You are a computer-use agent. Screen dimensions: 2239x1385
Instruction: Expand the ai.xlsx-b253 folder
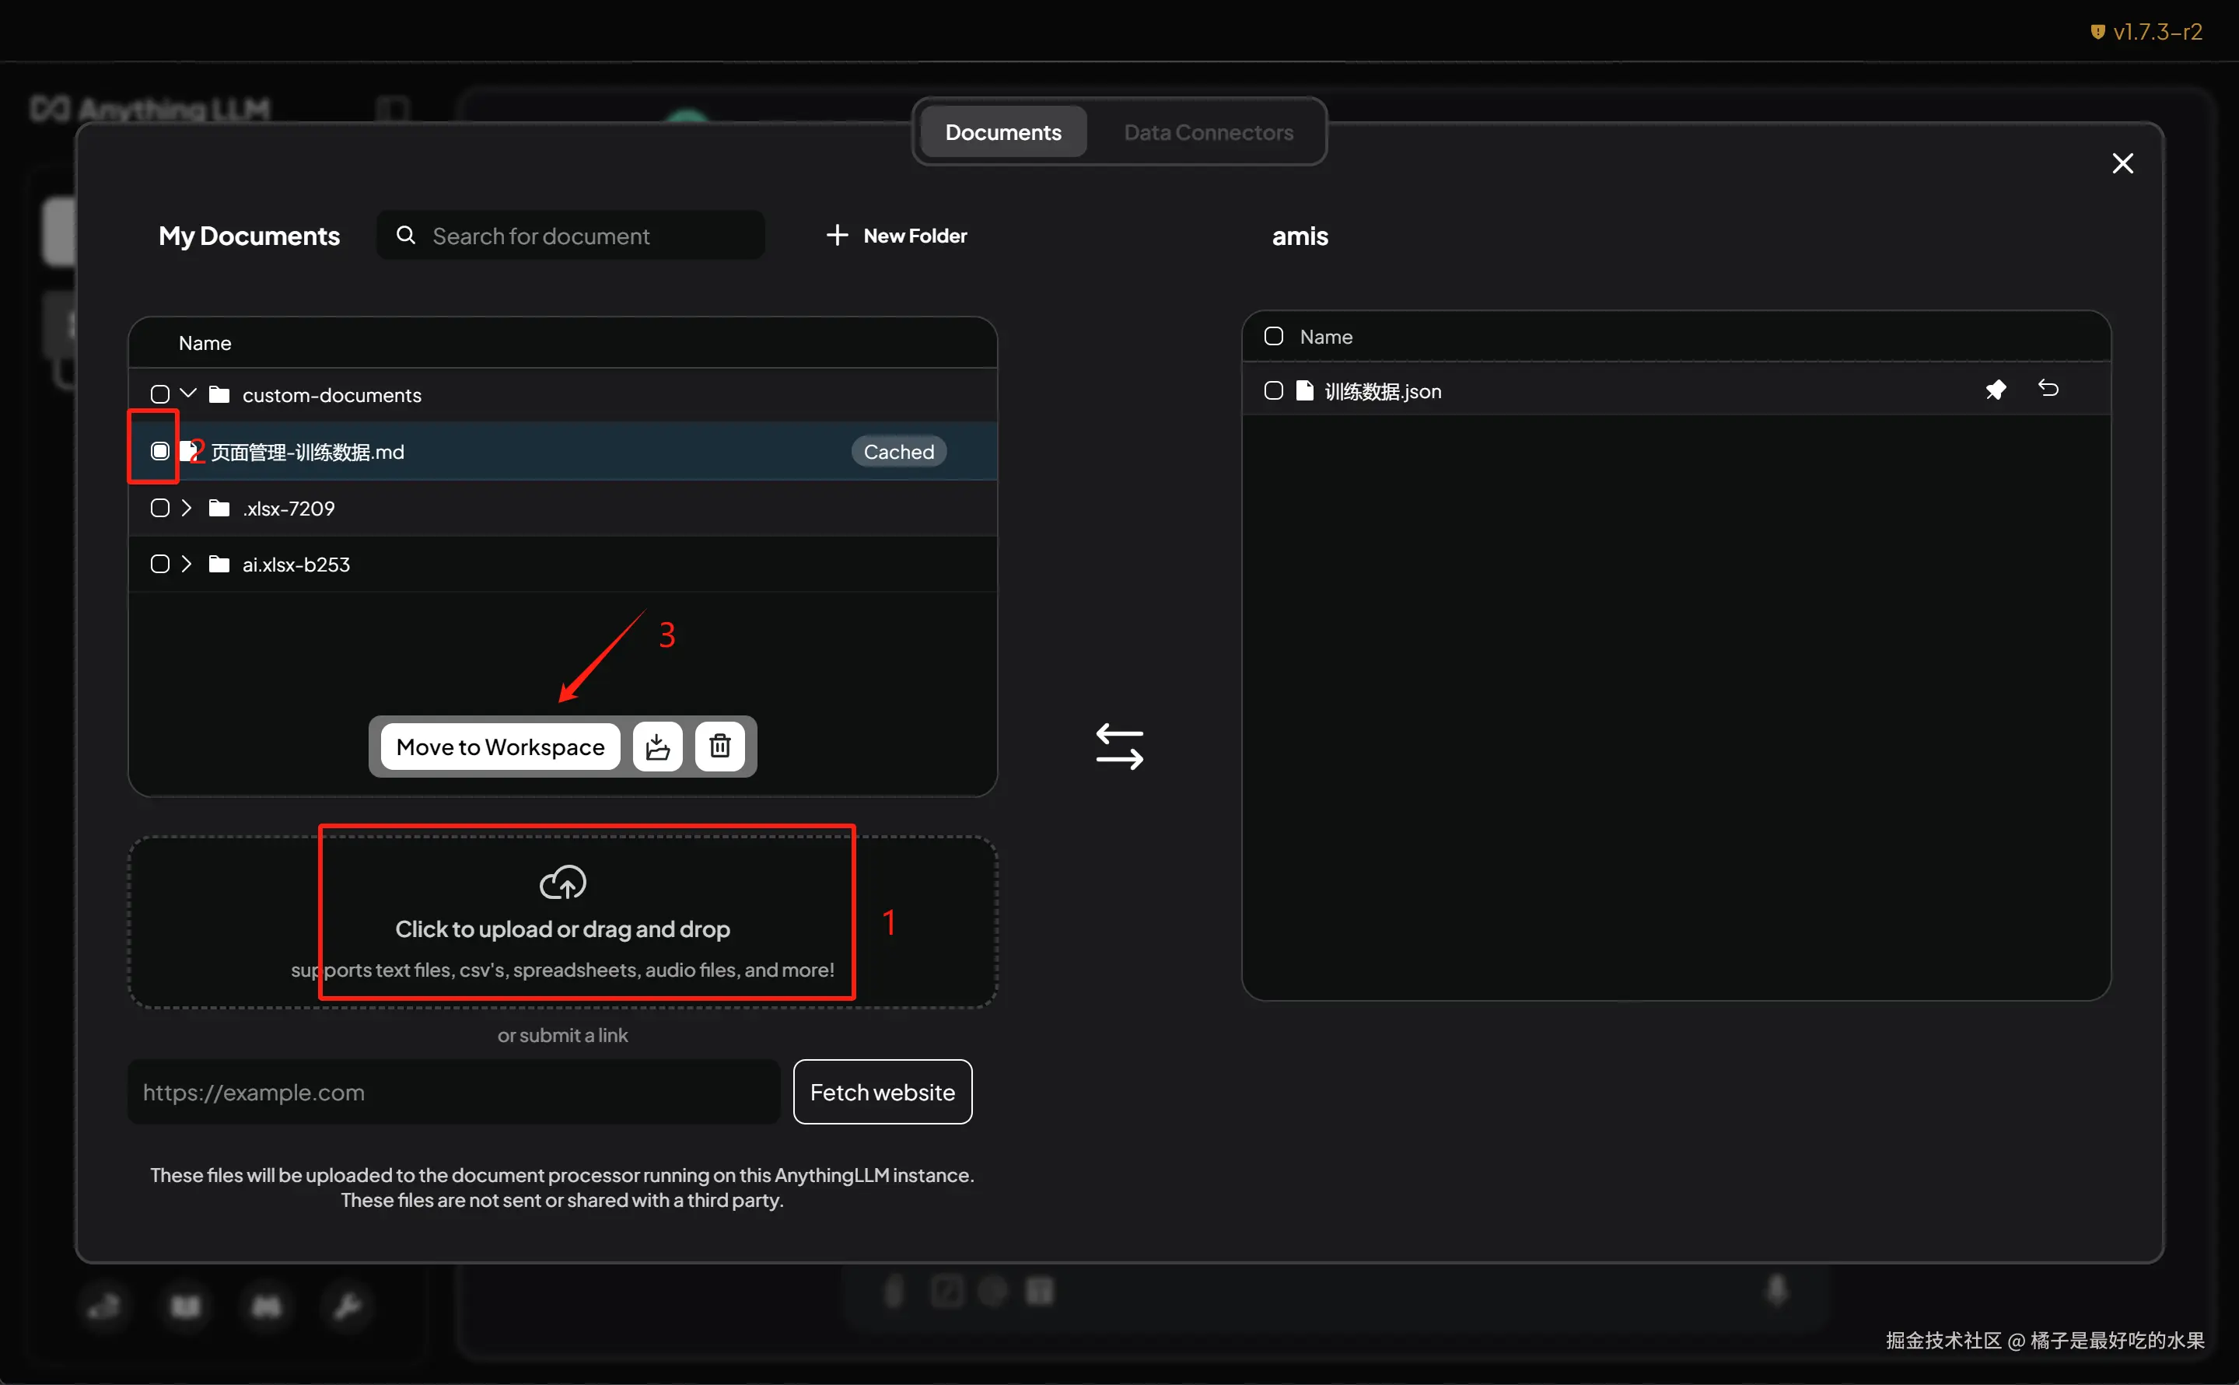point(187,565)
